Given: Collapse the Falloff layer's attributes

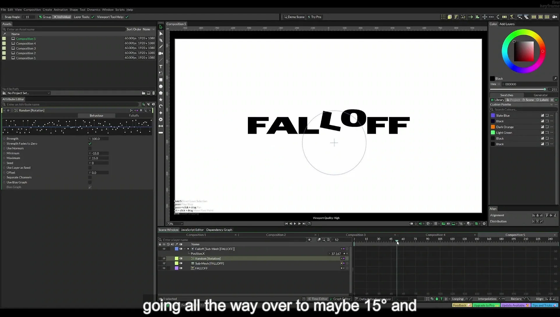Looking at the screenshot, I should click(x=185, y=249).
